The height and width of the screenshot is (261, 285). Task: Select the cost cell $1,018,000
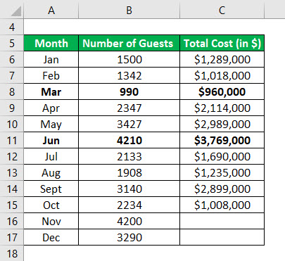tap(222, 75)
